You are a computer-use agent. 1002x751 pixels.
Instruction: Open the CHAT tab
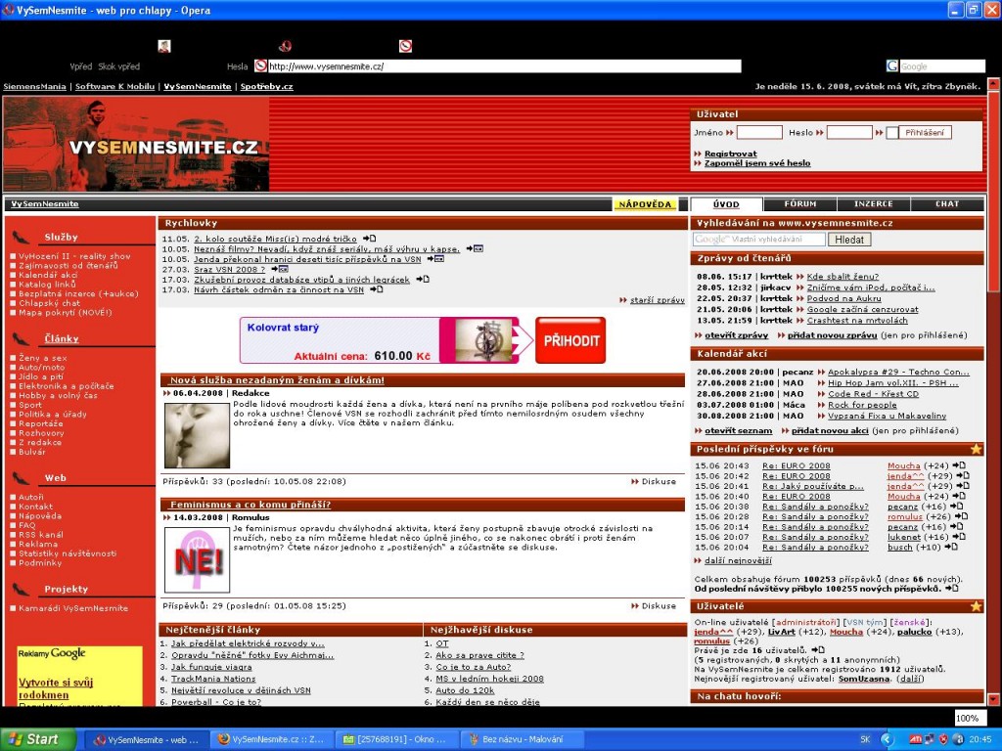click(947, 204)
